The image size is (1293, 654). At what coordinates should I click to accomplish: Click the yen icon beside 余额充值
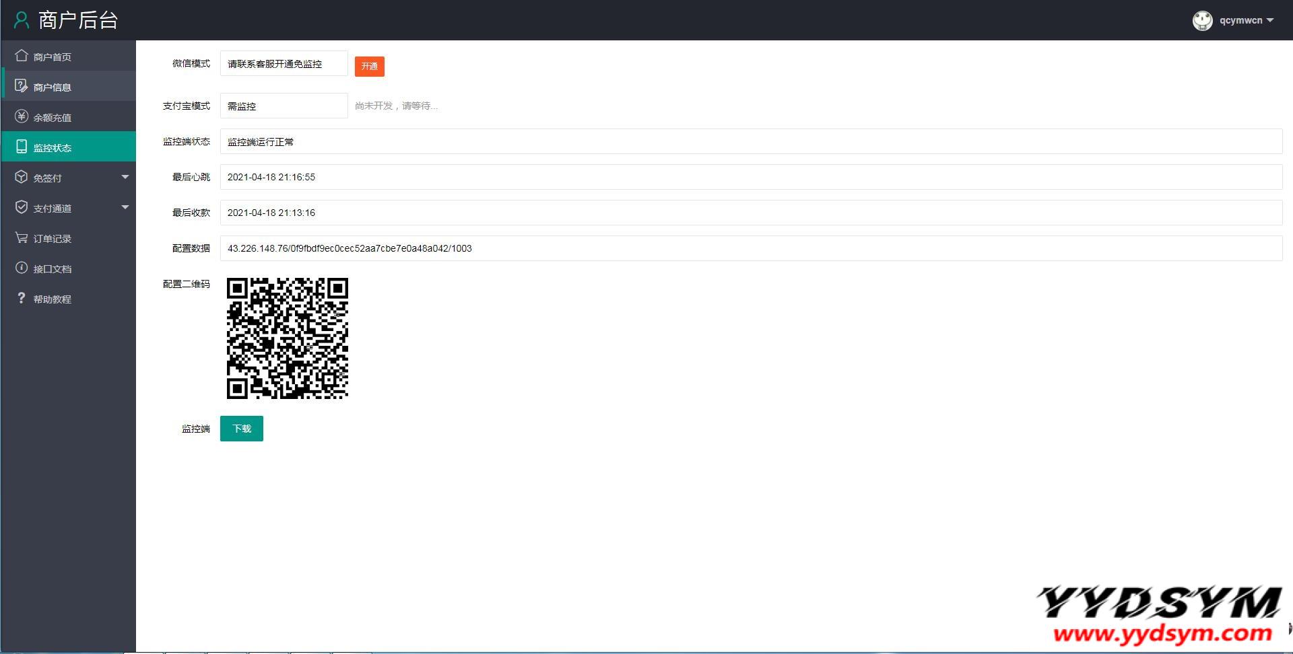coord(22,116)
